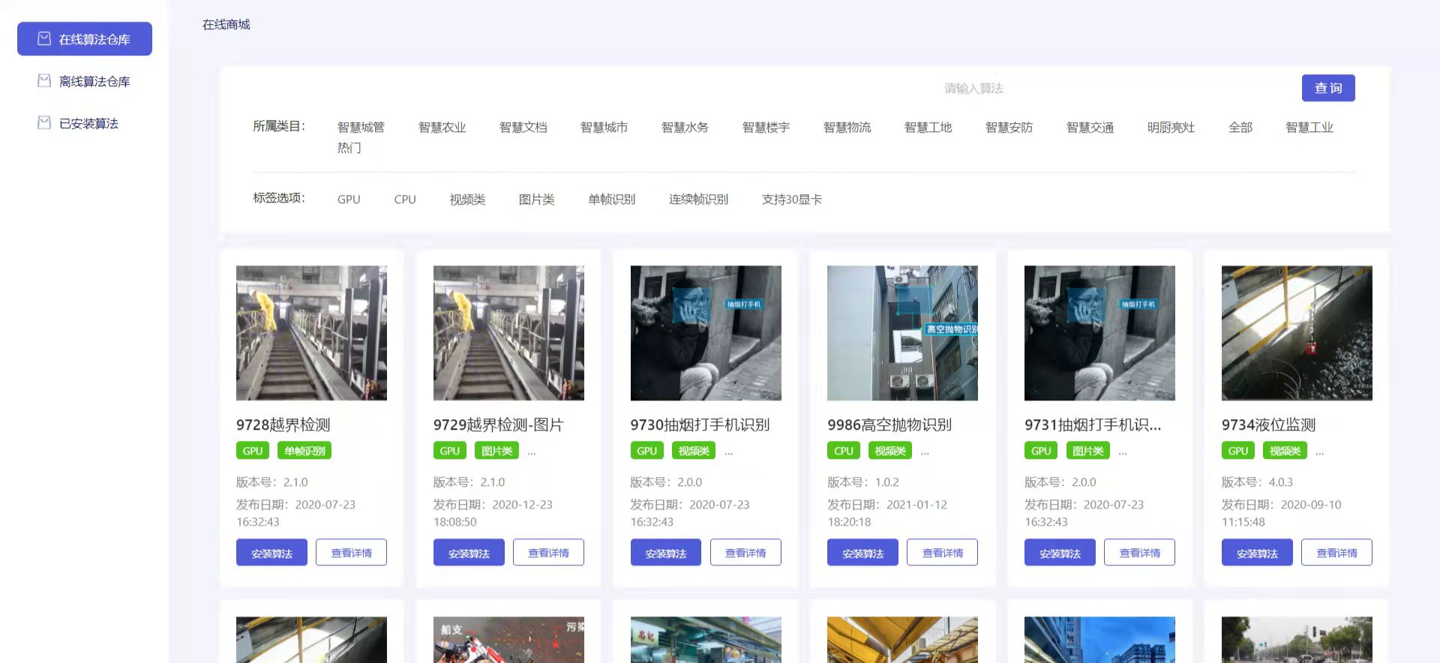Filter by category 智慧城管
Image resolution: width=1440 pixels, height=663 pixels.
pyautogui.click(x=361, y=127)
